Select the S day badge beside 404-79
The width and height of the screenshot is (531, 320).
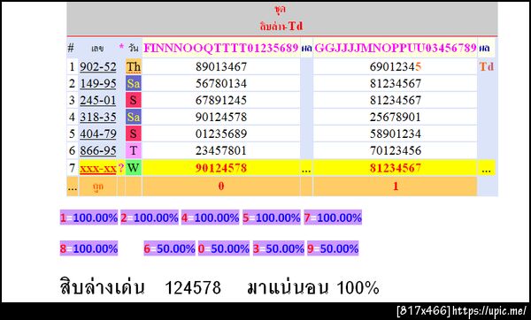134,133
